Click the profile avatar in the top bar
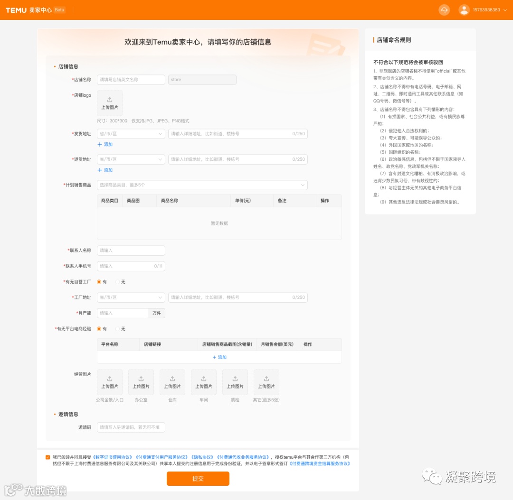 464,9
